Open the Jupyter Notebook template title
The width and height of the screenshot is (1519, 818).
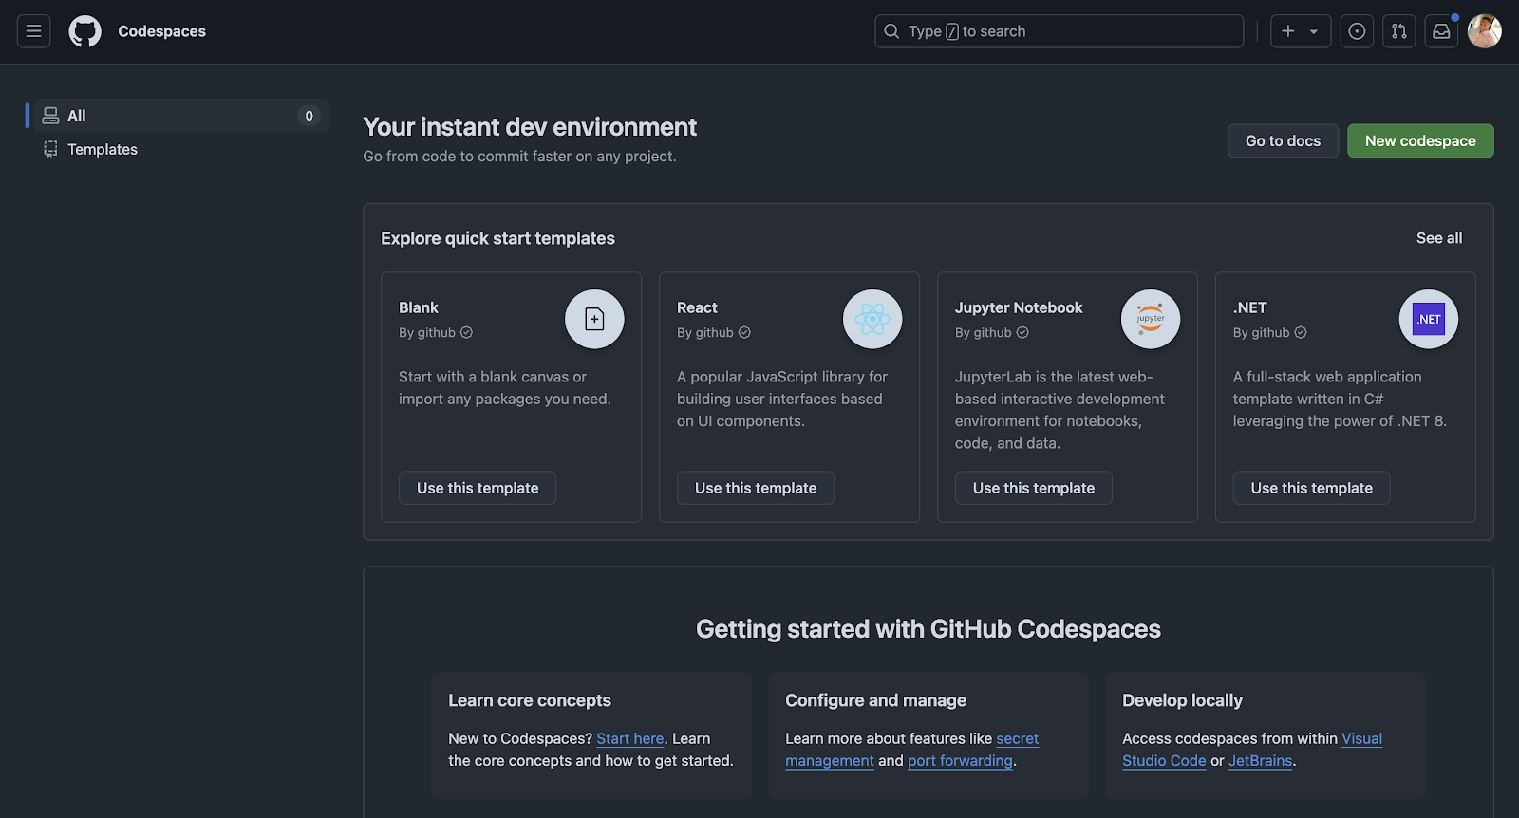click(1019, 307)
